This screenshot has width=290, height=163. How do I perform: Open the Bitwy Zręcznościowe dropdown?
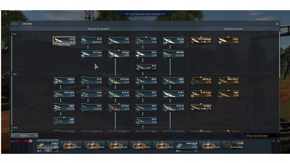[x=262, y=136]
